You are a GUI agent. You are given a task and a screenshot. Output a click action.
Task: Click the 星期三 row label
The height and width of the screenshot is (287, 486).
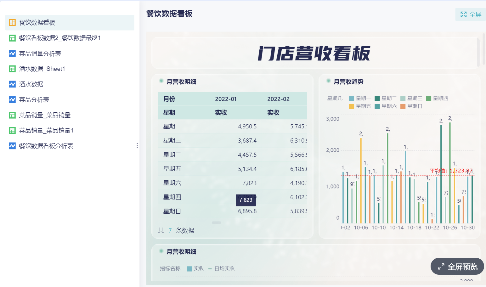tap(172, 140)
